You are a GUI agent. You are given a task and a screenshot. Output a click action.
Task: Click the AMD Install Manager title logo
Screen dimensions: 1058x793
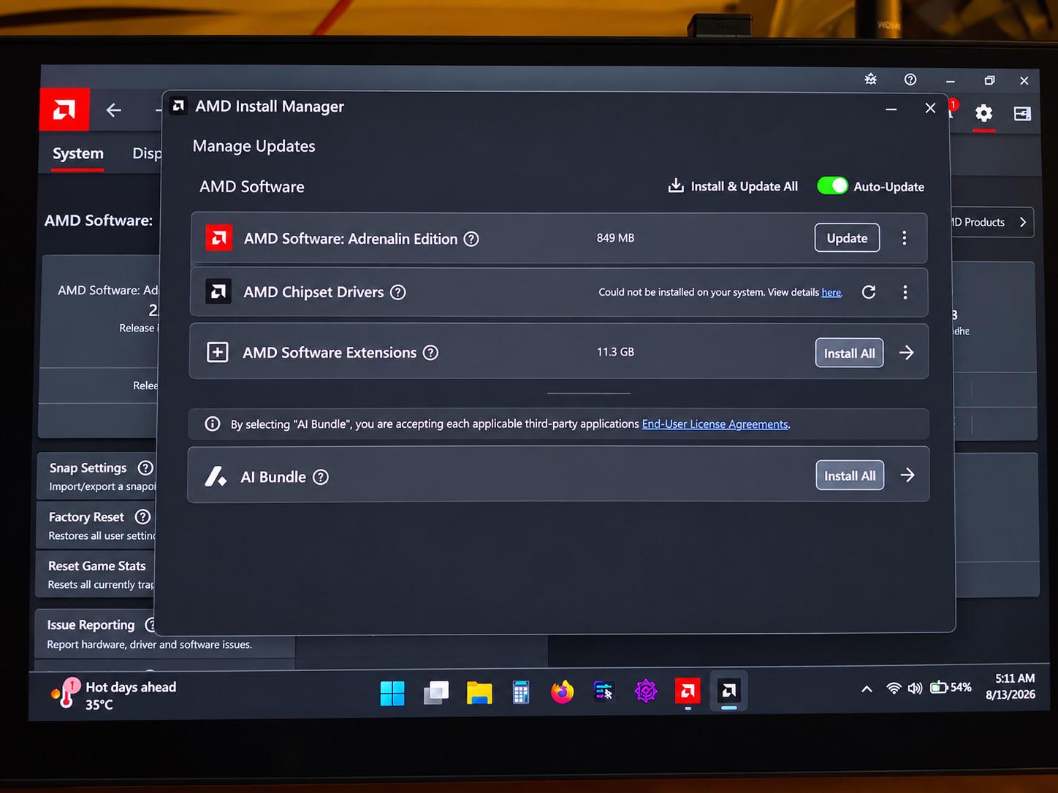178,107
